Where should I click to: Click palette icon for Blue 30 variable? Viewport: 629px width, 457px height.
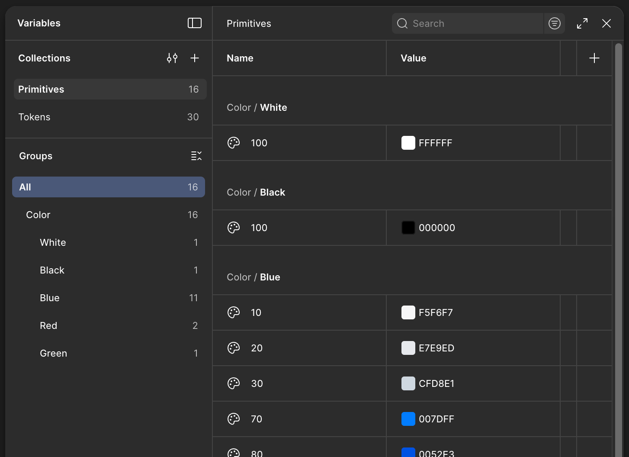(x=234, y=383)
